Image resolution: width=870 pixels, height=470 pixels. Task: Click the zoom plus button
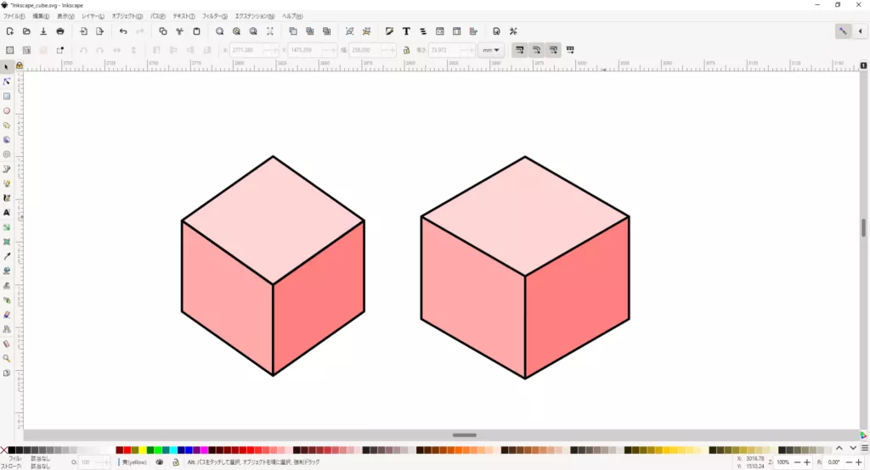[807, 462]
